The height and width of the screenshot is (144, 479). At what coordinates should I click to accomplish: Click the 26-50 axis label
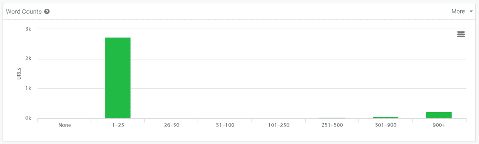[171, 125]
